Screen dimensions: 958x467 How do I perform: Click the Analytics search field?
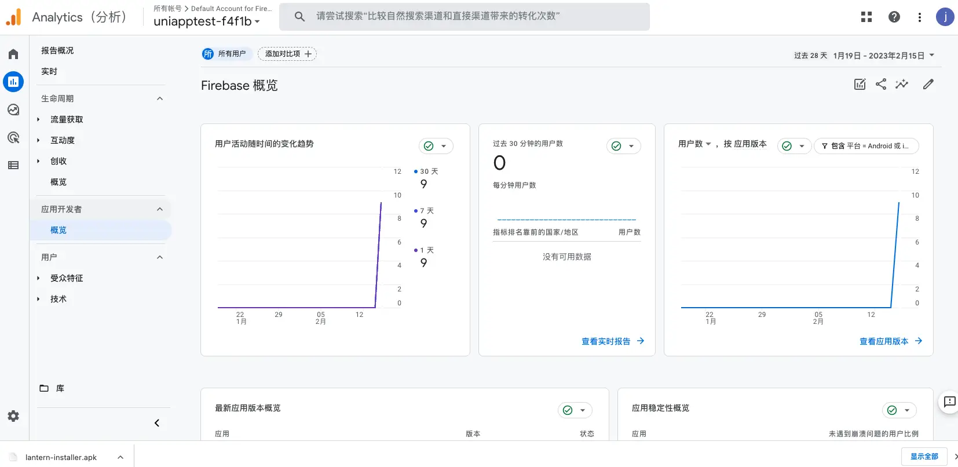tap(465, 16)
